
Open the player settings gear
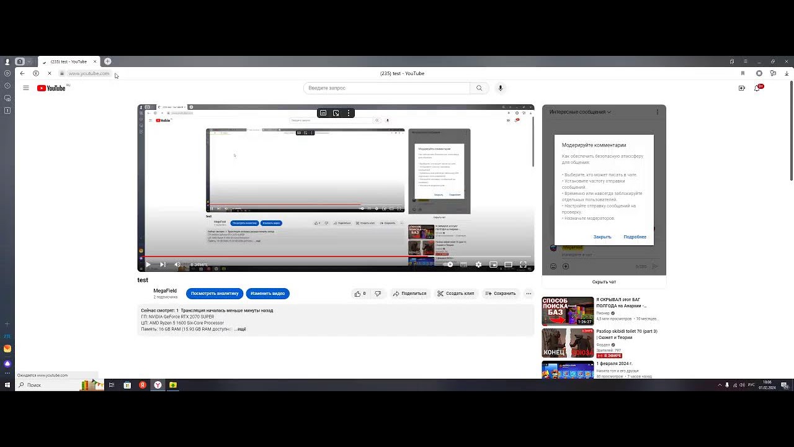[478, 264]
